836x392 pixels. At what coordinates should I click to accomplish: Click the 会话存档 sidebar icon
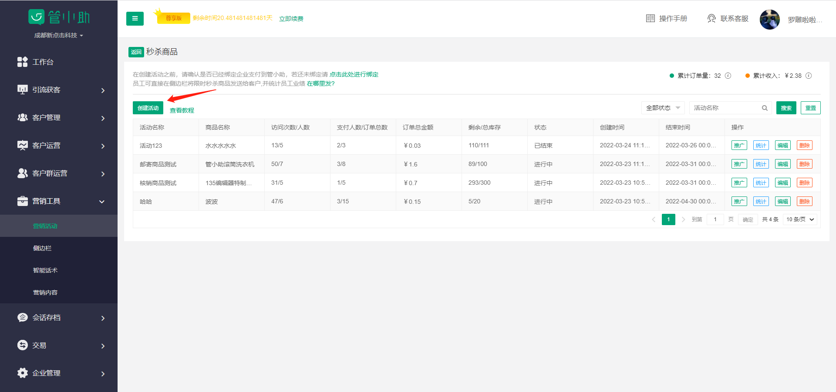coord(23,317)
